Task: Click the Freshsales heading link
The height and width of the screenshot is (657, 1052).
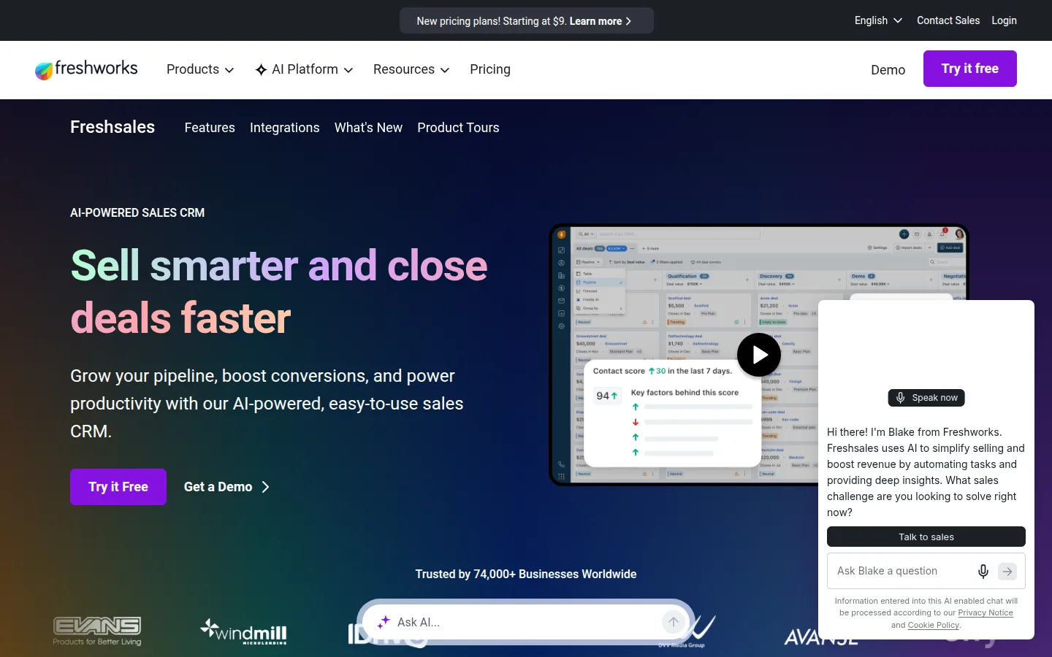Action: (x=113, y=127)
